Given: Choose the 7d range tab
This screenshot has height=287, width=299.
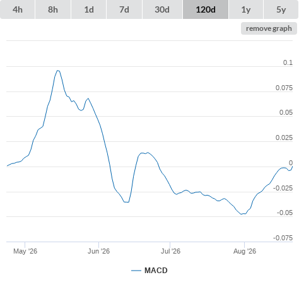Looking at the screenshot, I should pyautogui.click(x=124, y=9).
